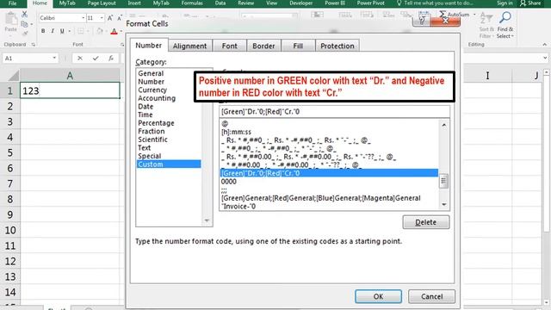Click the Insert Function fx icon
The image size is (551, 310).
pyautogui.click(x=111, y=58)
